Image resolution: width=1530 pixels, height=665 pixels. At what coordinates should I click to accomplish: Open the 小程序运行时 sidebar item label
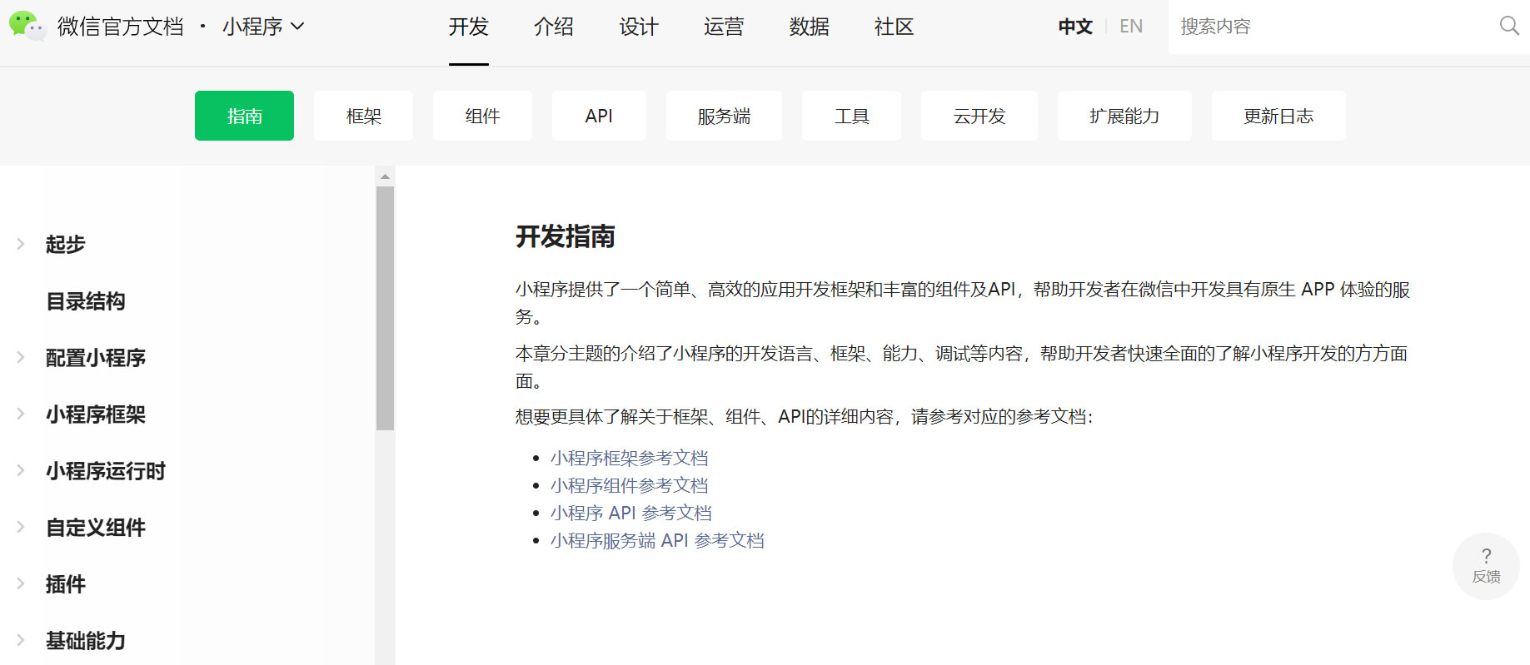[106, 470]
